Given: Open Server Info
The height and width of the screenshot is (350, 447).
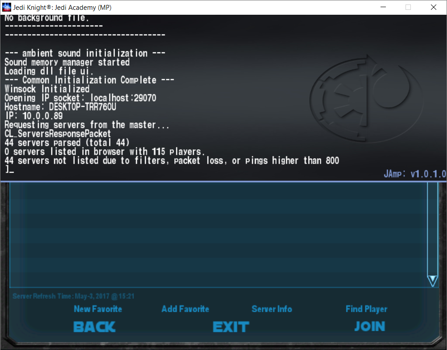Looking at the screenshot, I should 272,309.
